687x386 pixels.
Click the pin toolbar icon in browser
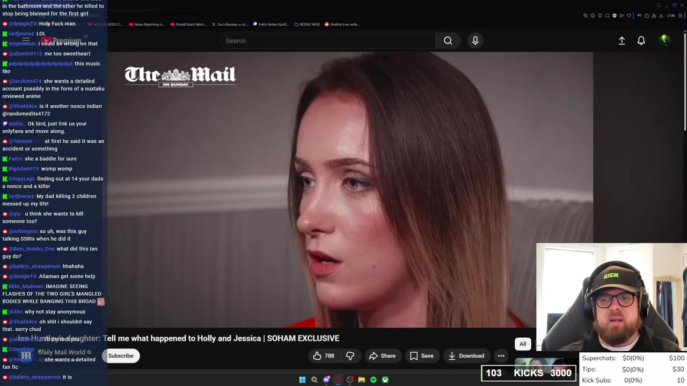[600, 16]
